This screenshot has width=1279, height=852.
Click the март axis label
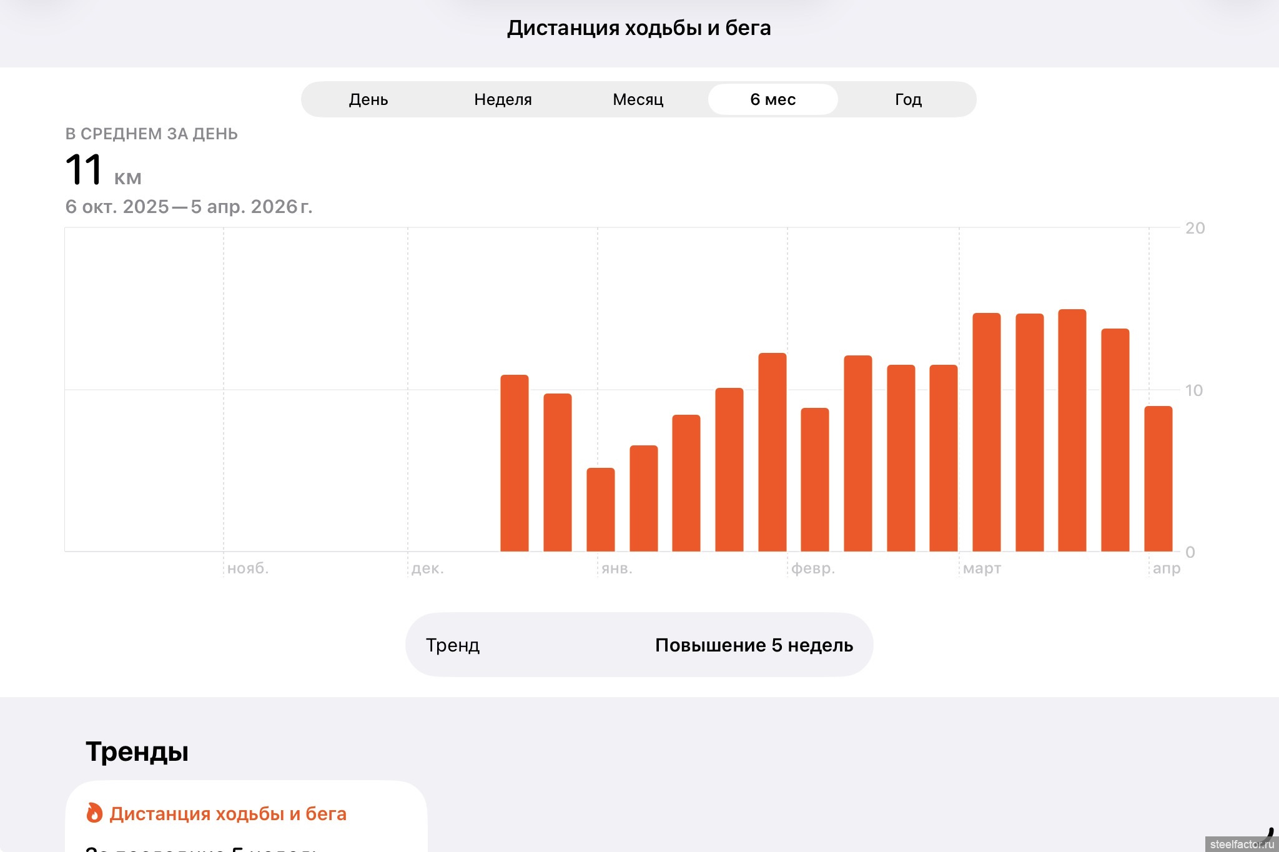[982, 568]
